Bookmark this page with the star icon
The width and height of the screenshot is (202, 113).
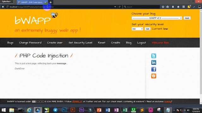click(x=163, y=7)
